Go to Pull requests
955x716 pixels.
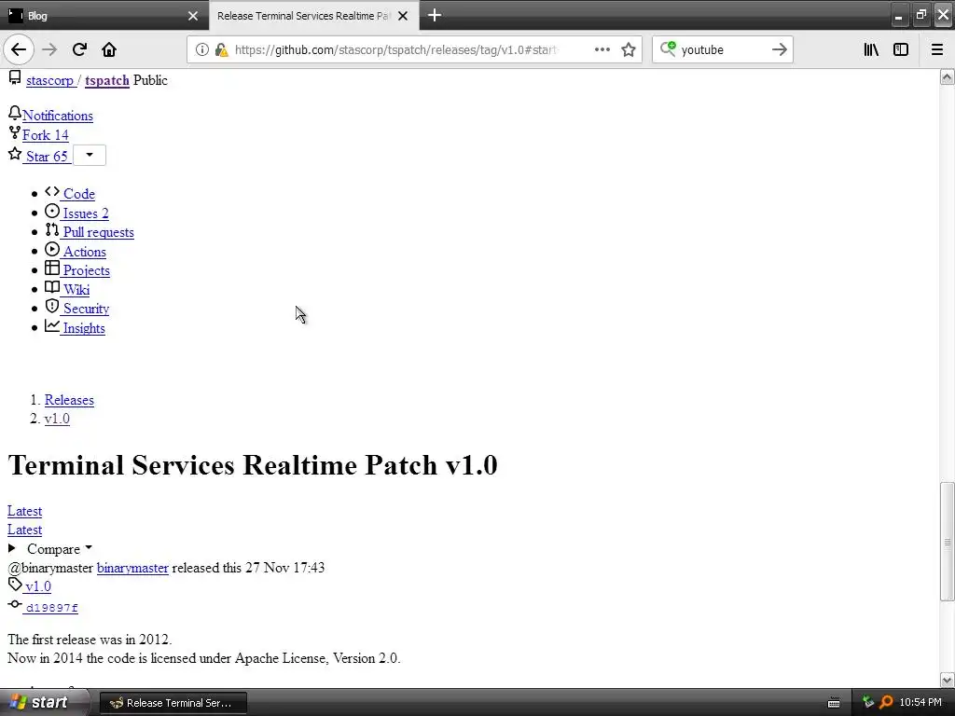click(x=98, y=232)
